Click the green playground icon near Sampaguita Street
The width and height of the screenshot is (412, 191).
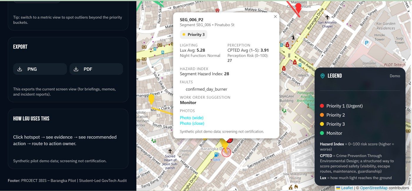tap(154, 141)
